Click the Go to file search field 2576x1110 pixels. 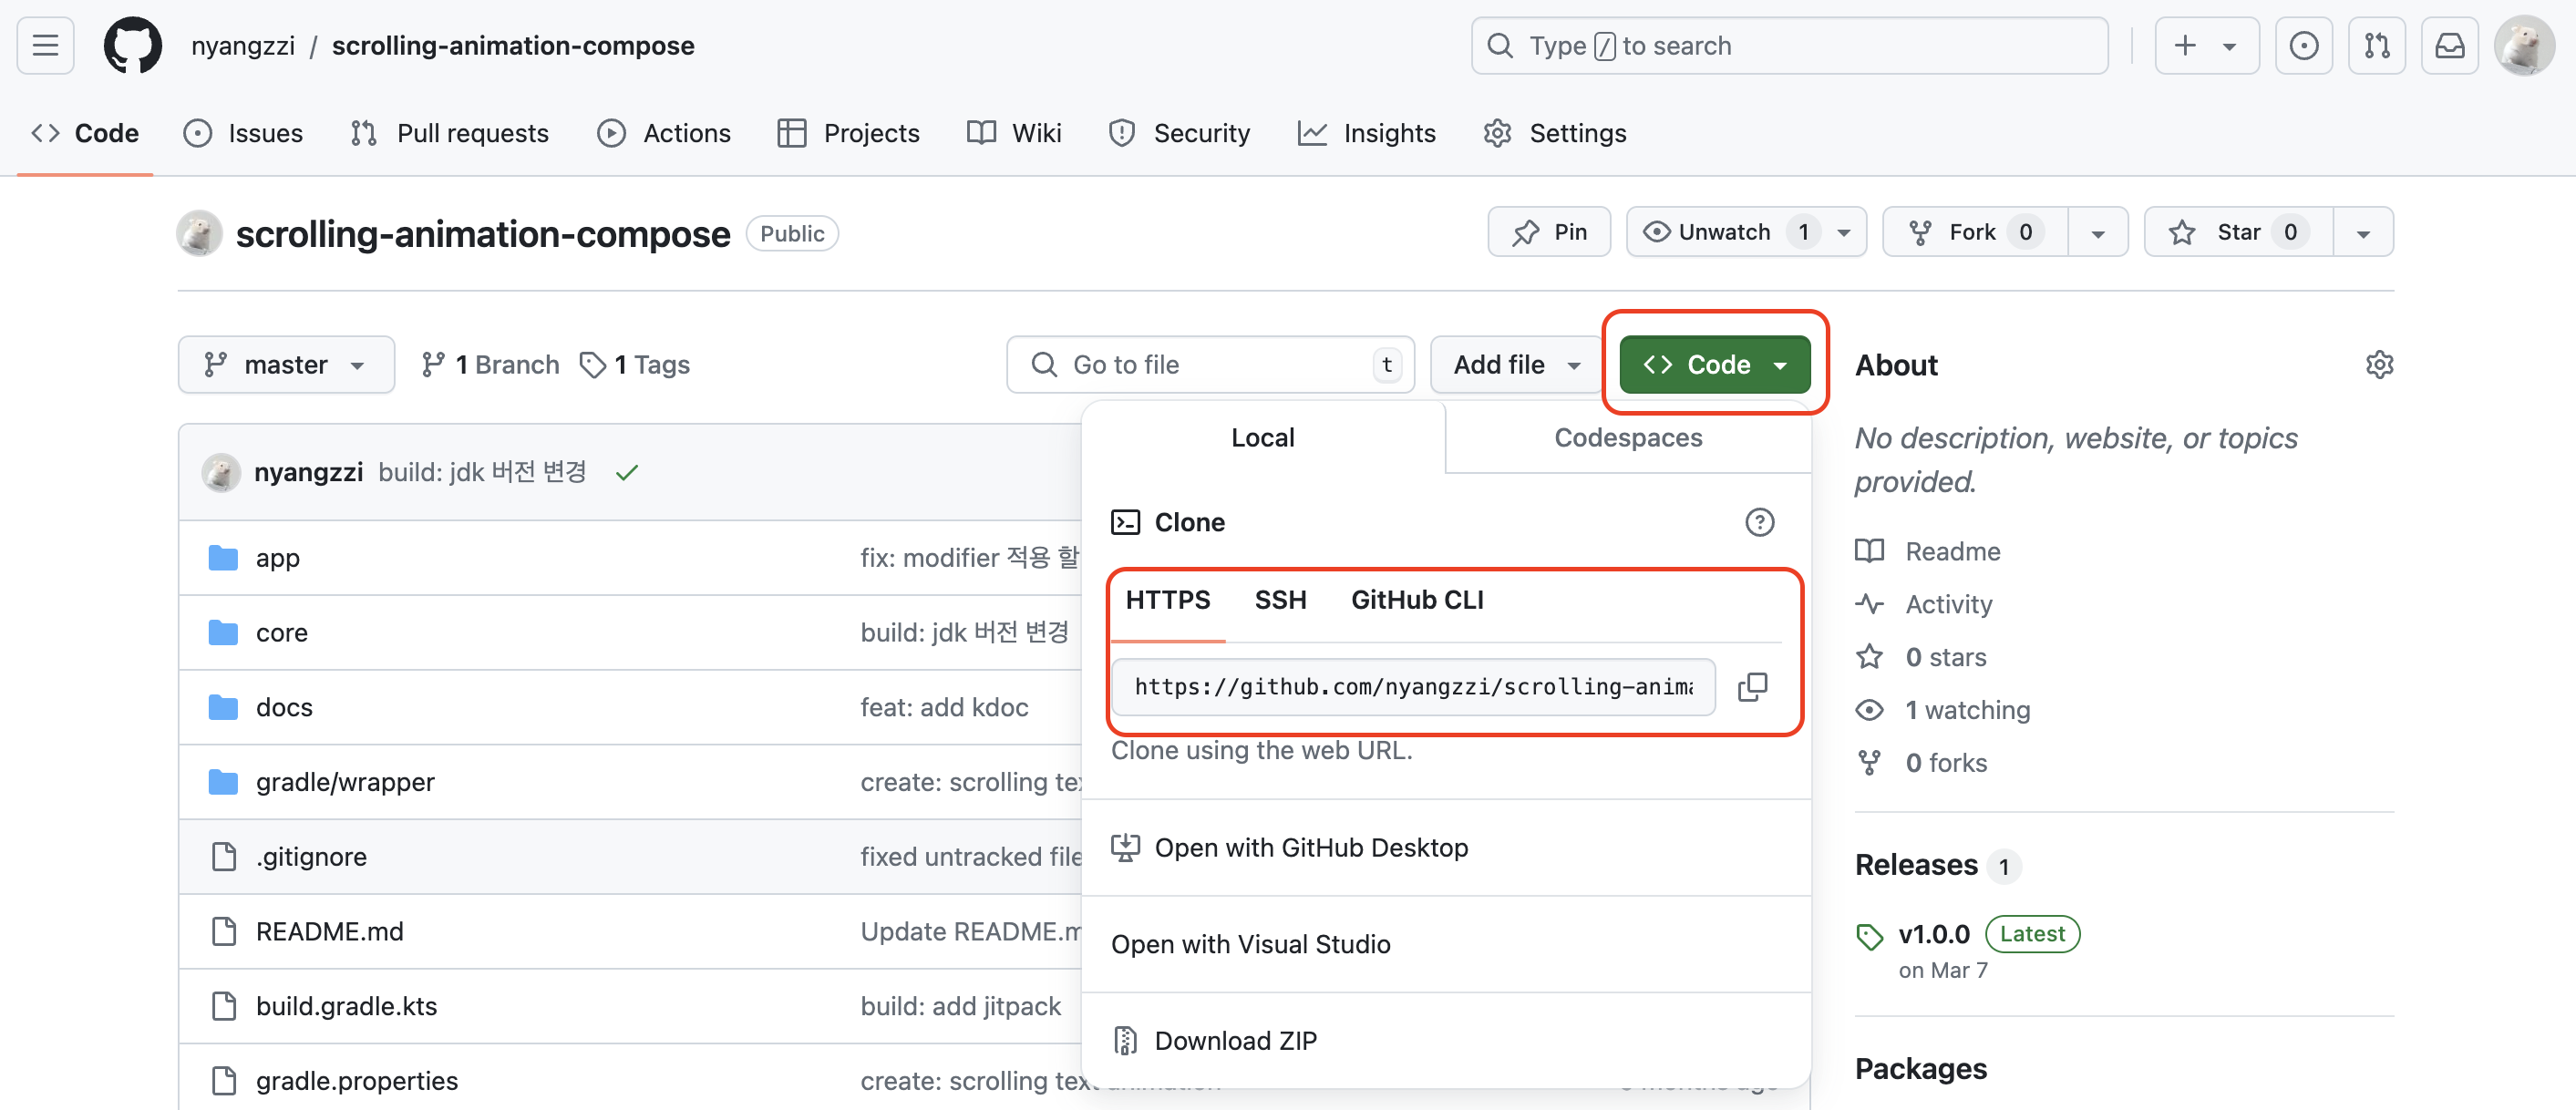1210,365
